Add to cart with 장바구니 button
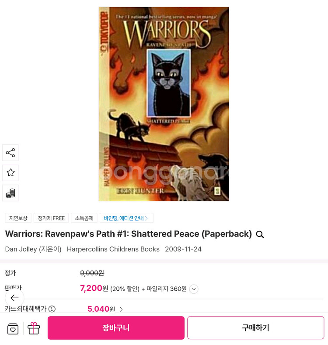Viewport: 328px width, 345px height. (116, 328)
